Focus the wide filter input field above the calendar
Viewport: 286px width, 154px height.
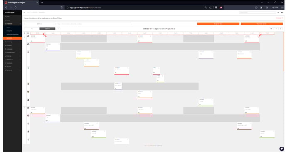94,24
